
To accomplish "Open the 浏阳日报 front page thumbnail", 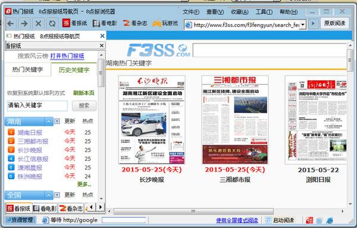I will tap(316, 120).
